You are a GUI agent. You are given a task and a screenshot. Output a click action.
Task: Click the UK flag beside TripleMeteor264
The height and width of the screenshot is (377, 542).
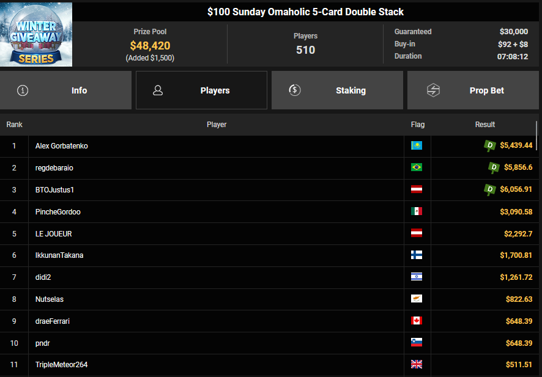tap(417, 365)
